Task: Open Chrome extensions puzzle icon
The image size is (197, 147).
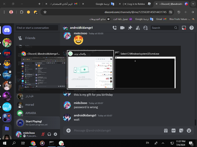Action: (22, 12)
